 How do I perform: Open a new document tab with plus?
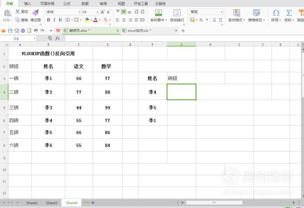pos(183,31)
